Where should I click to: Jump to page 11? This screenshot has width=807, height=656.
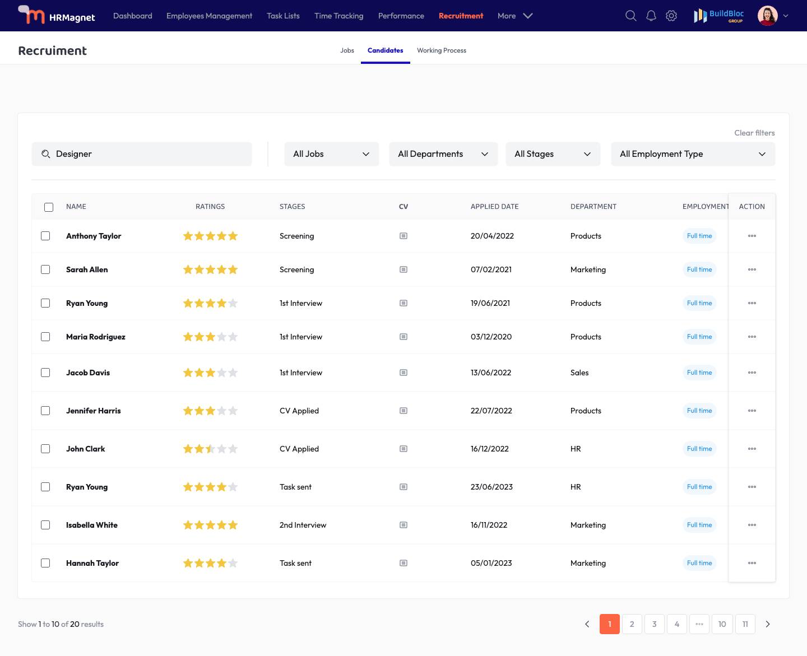tap(745, 624)
